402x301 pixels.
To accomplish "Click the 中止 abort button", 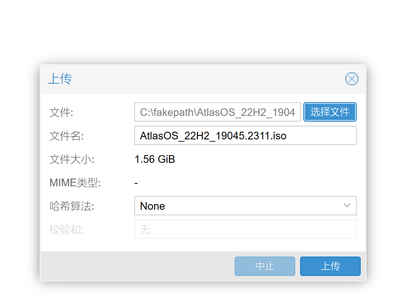I will (x=265, y=266).
